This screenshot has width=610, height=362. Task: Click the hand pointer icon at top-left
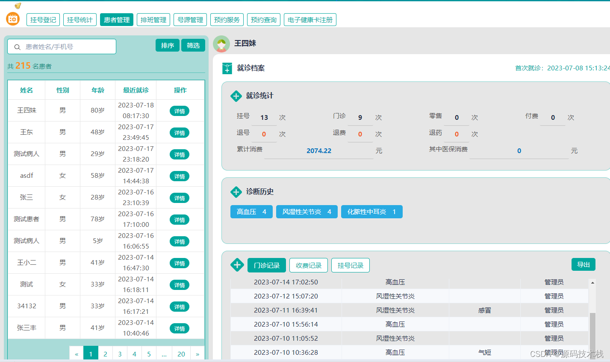pyautogui.click(x=18, y=6)
